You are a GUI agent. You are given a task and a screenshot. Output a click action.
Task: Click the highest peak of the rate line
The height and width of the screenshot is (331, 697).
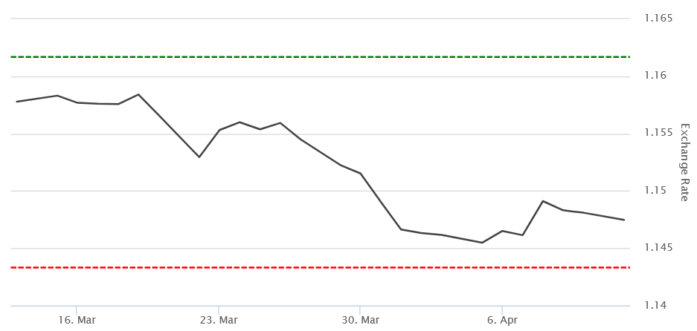pyautogui.click(x=138, y=94)
